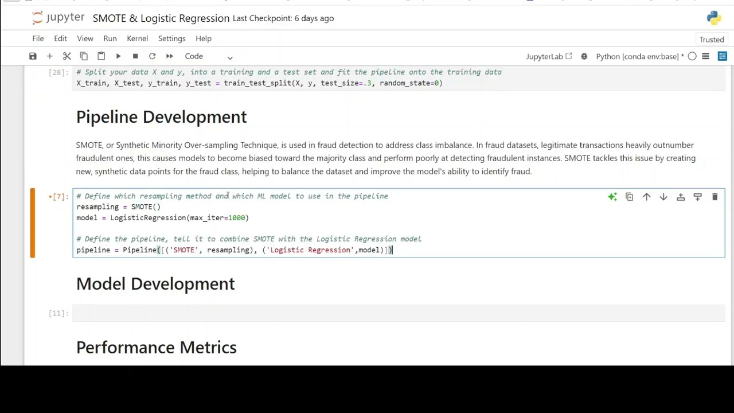The image size is (734, 413).
Task: Insert a cell below the active cell
Action: (697, 197)
